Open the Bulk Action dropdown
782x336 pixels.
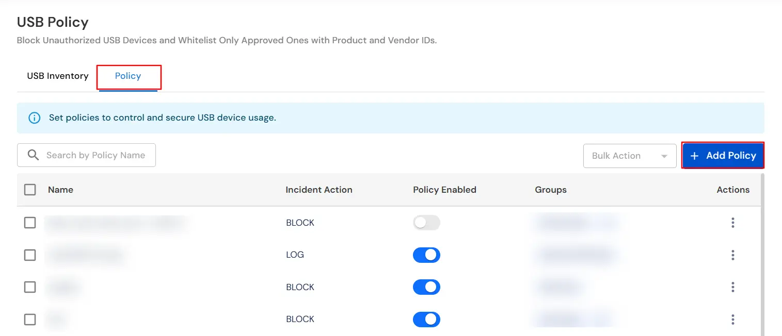pyautogui.click(x=630, y=156)
